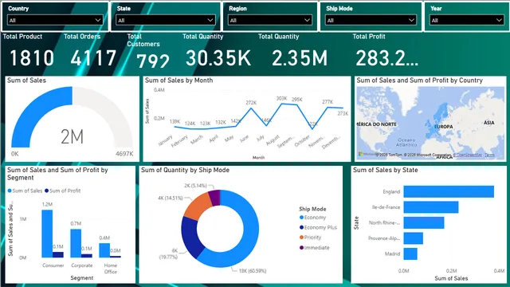
Task: Open the Ship Mode filter dropdown
Action: 371,20
